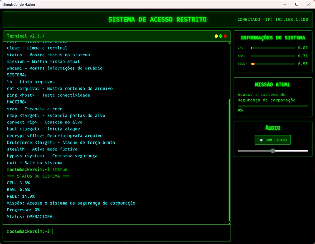Click the IP 192.168.1.100 address label

pos(287,20)
